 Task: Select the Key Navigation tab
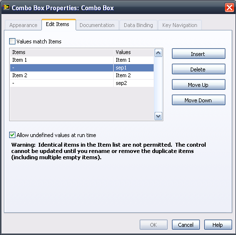coord(180,25)
